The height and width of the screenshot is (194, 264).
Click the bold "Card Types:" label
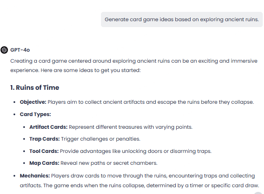(35, 114)
